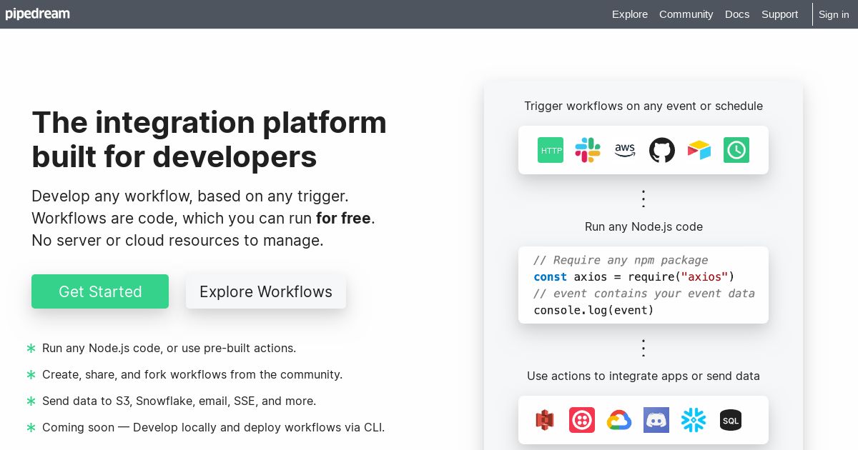858x450 pixels.
Task: Click the AWS trigger icon
Action: [625, 150]
